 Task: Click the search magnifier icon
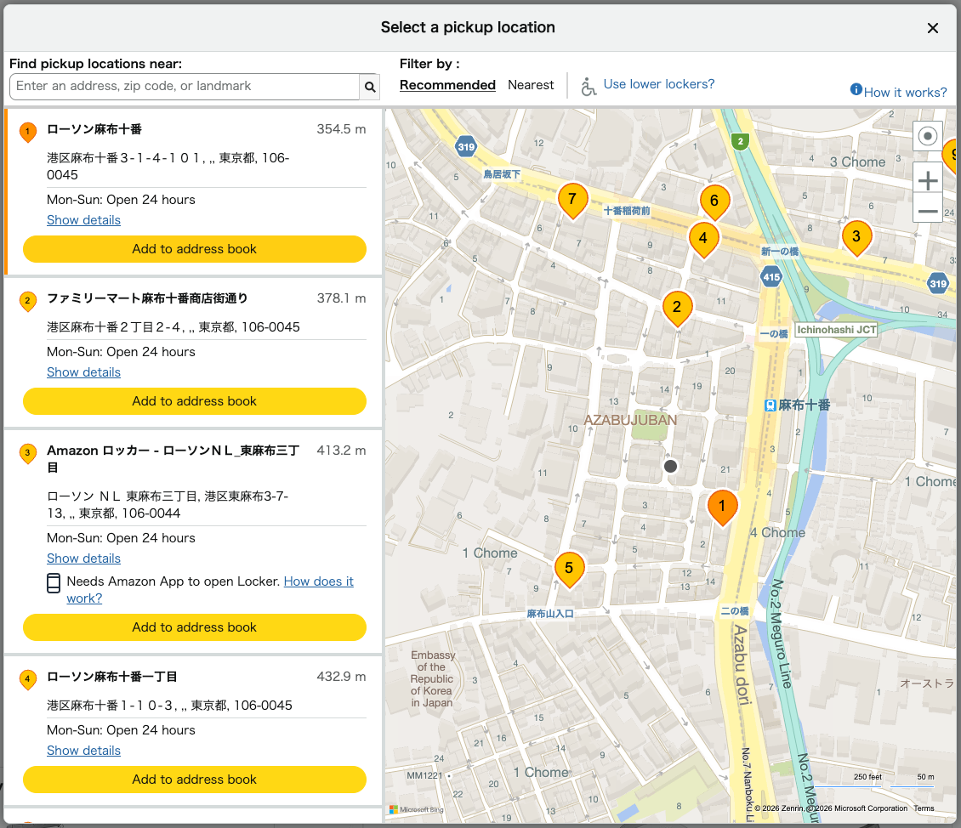(x=369, y=86)
